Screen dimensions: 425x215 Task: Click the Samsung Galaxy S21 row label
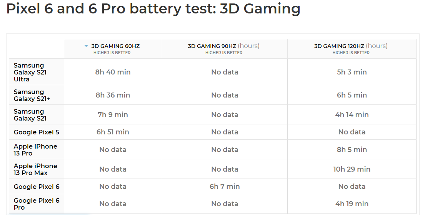coord(30,115)
